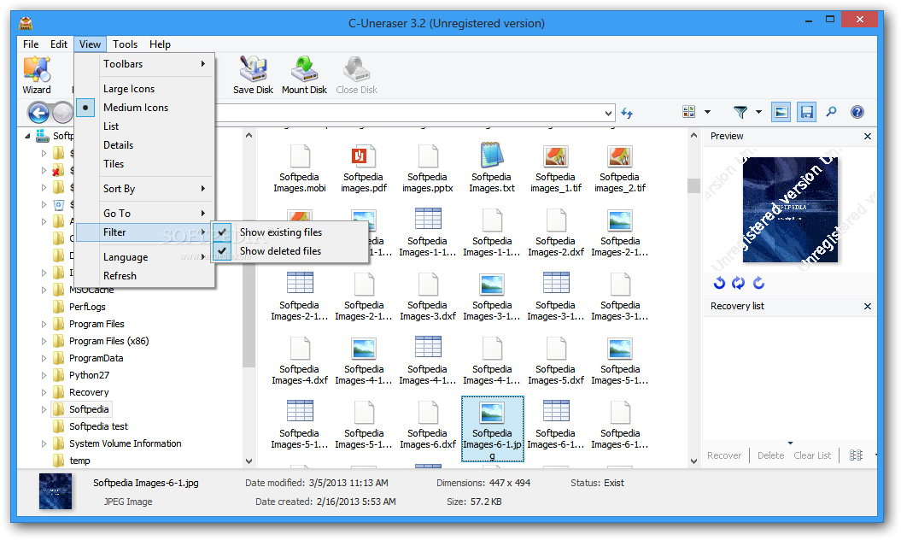Click the preview image thumbnail

point(790,209)
